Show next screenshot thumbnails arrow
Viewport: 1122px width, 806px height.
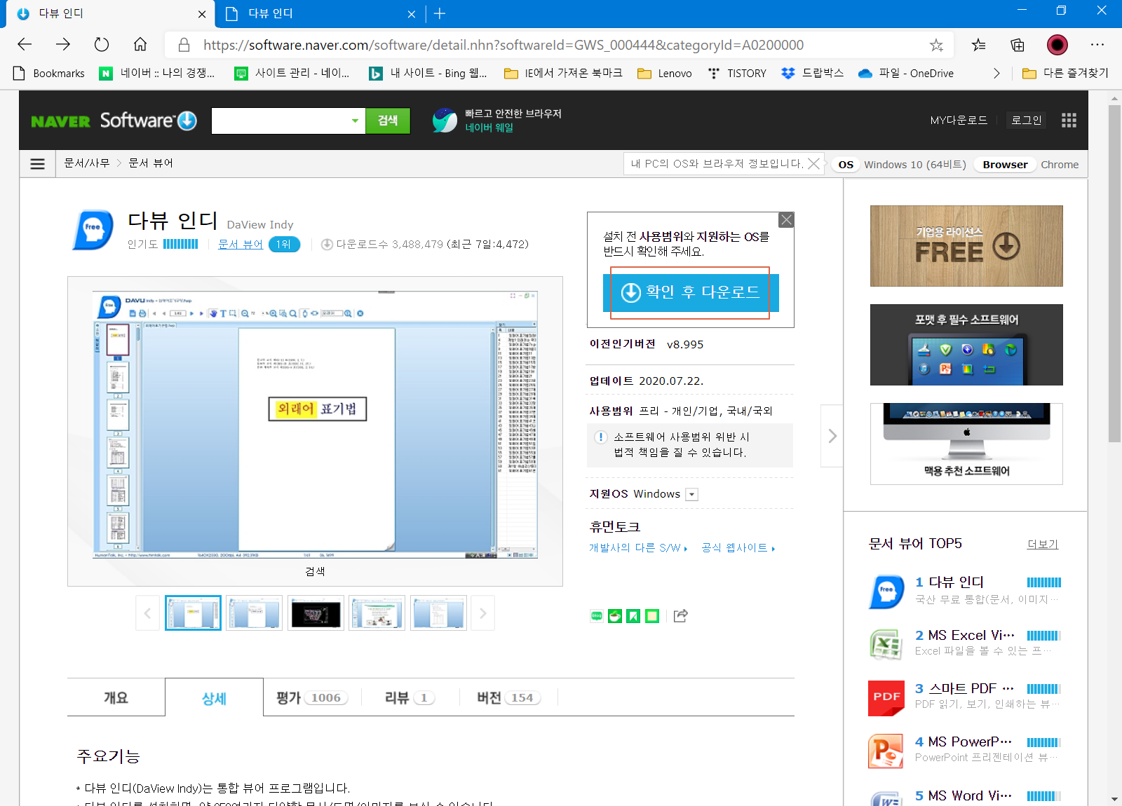[482, 613]
